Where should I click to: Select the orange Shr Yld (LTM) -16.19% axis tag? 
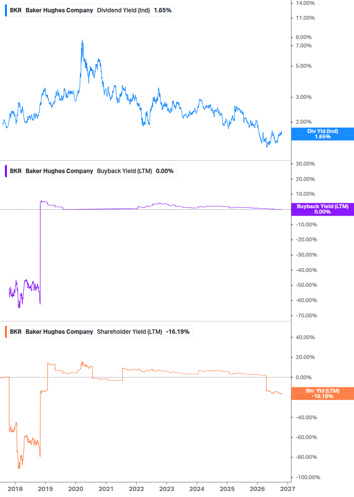[x=322, y=393]
